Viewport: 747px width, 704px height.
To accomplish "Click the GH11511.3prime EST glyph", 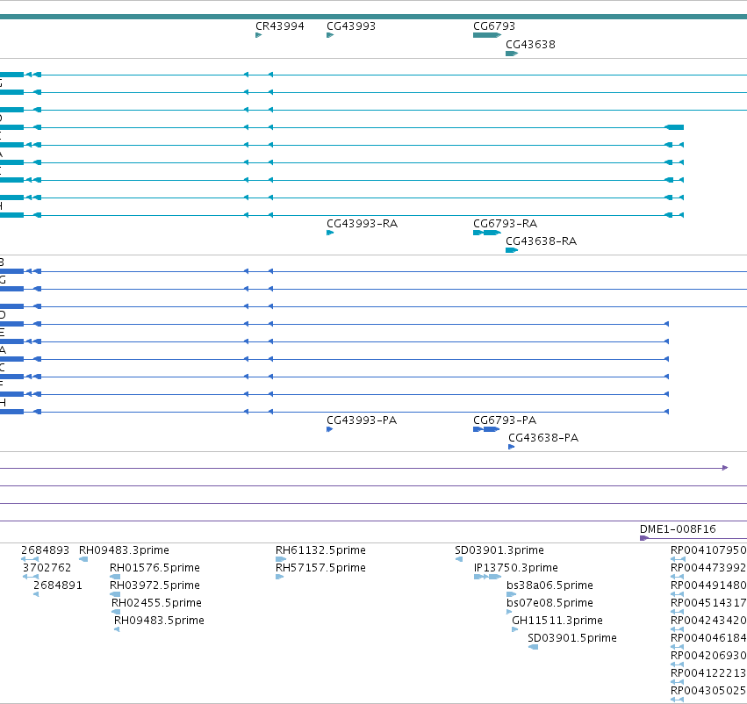I will (x=515, y=629).
